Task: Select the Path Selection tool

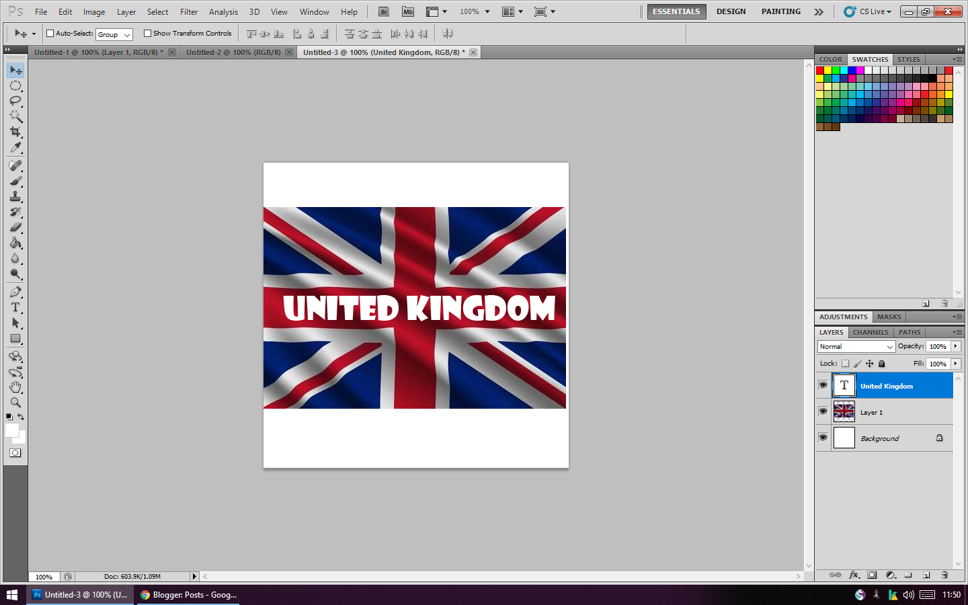Action: (15, 323)
